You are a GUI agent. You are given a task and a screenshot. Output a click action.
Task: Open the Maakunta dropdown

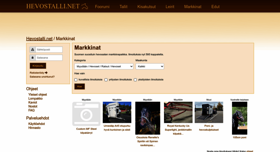150,66
